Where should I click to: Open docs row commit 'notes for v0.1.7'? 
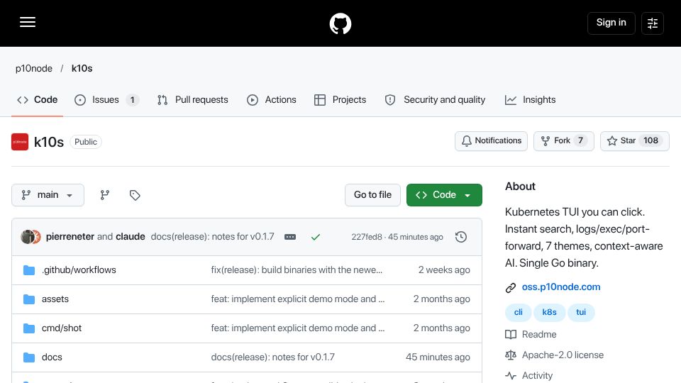tap(272, 357)
